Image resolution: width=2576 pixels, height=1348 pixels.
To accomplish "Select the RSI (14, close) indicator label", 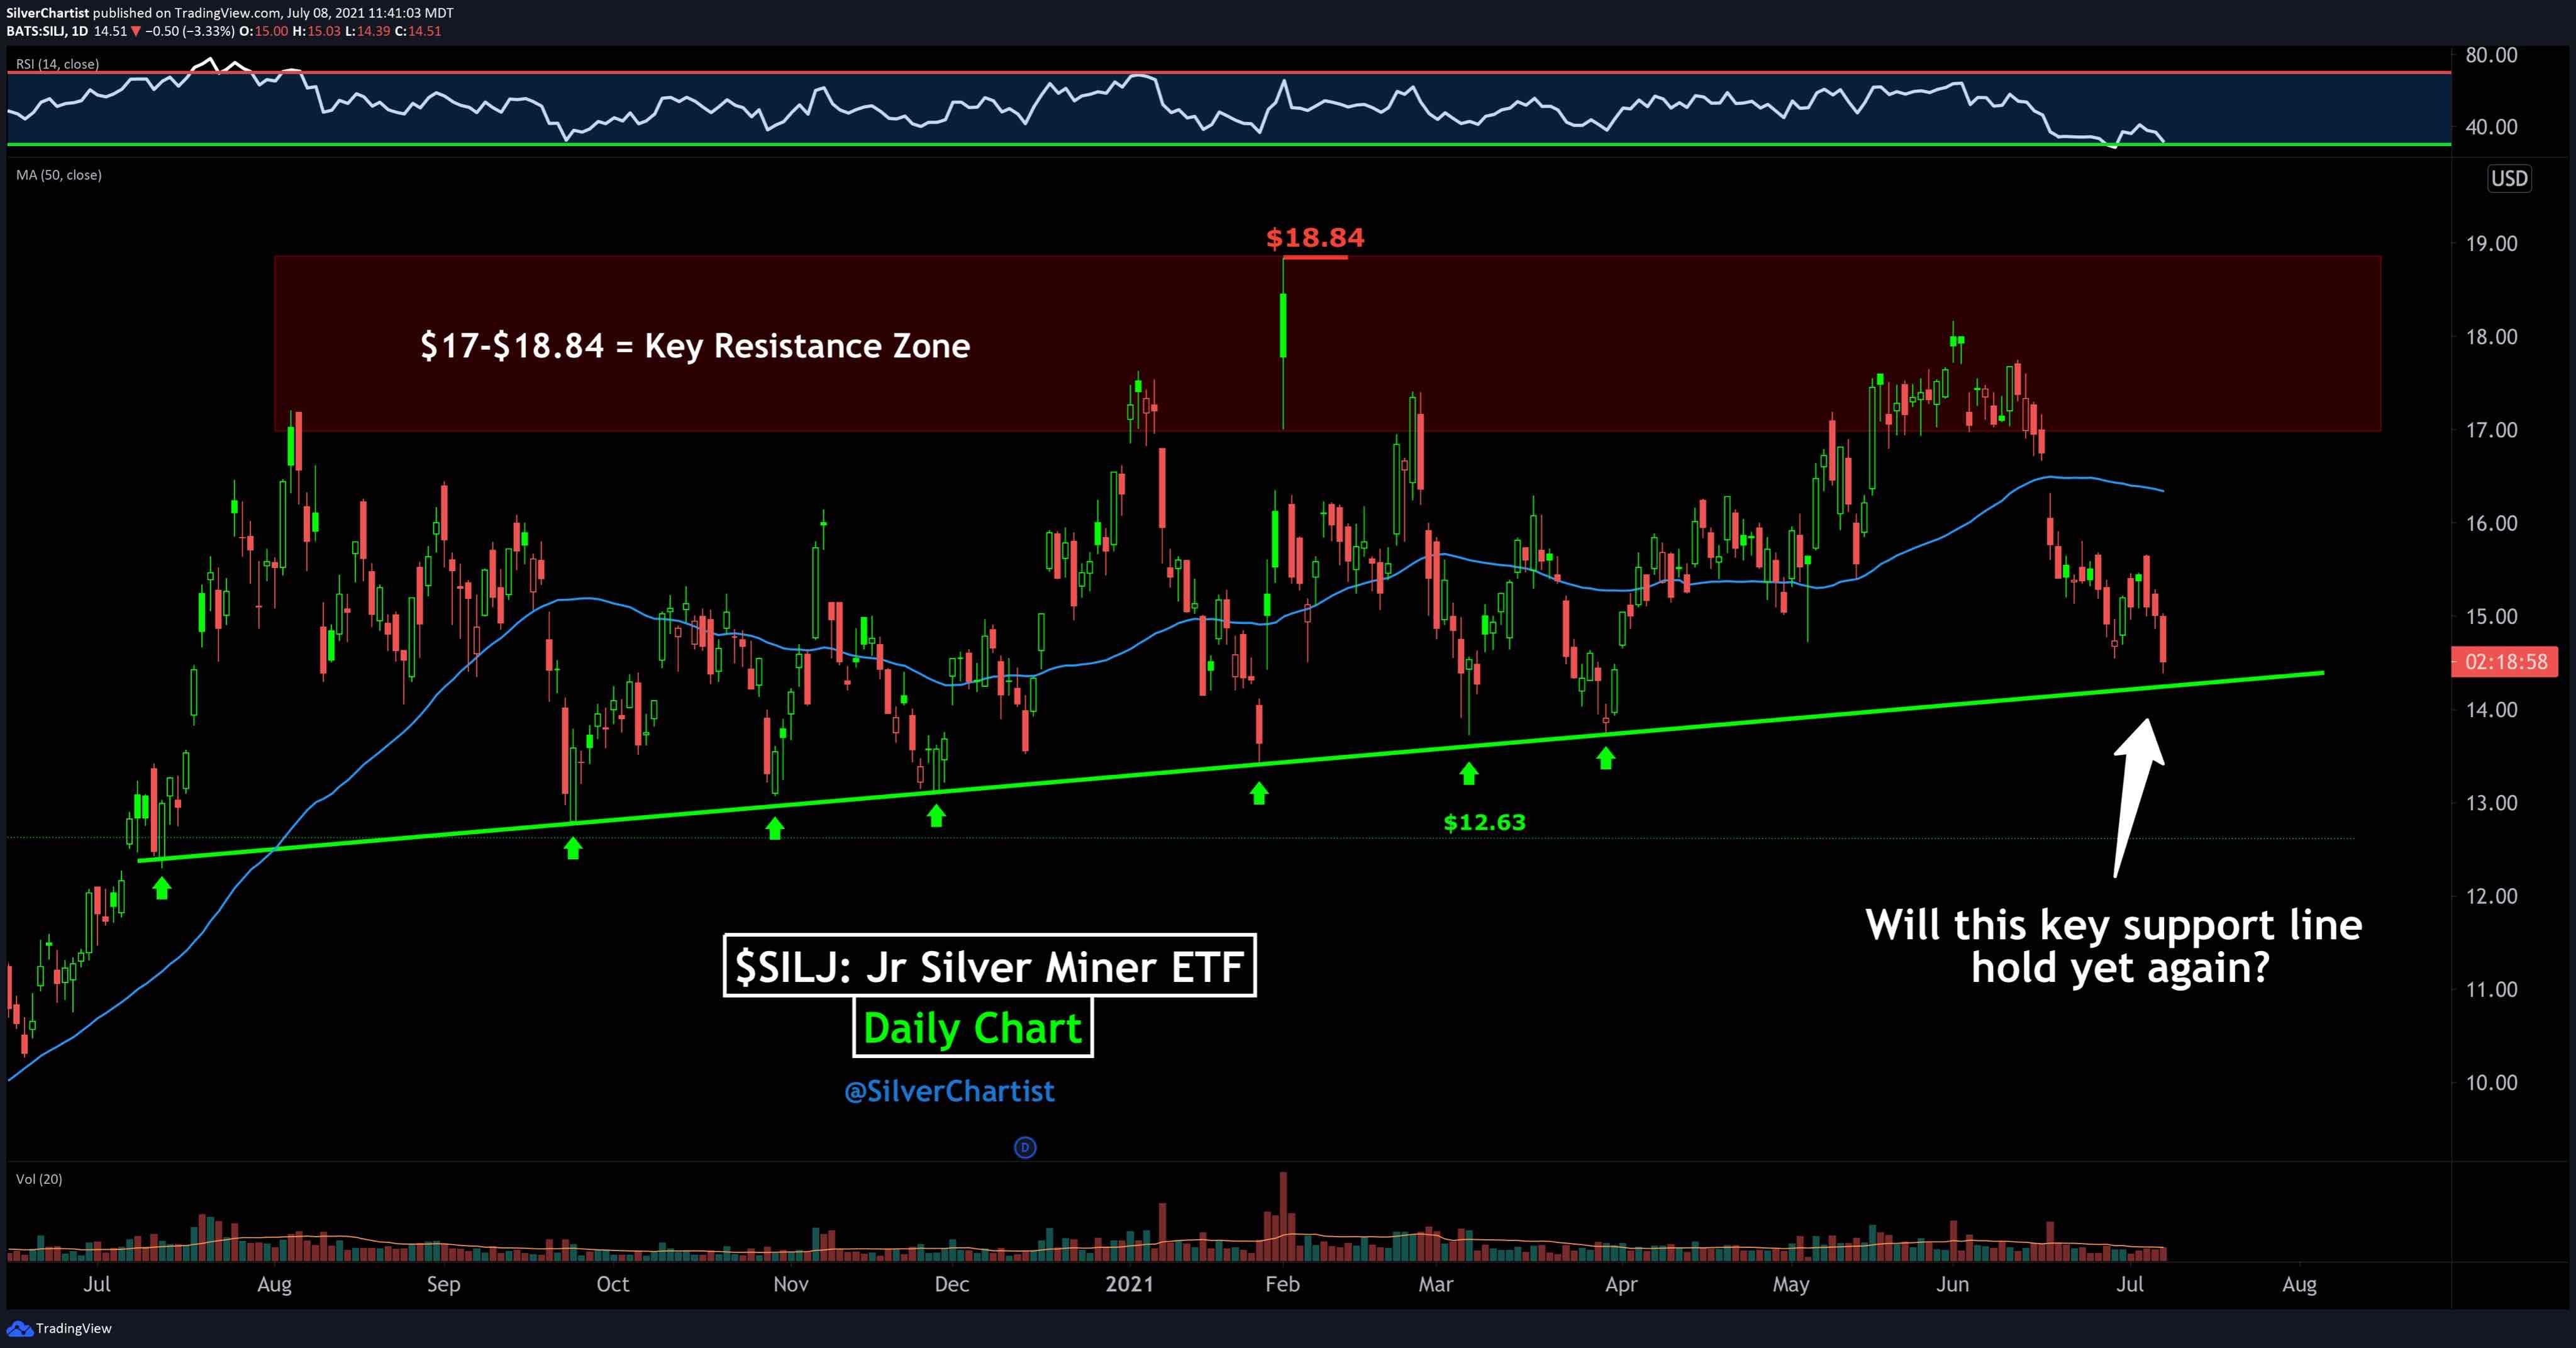I will (57, 64).
